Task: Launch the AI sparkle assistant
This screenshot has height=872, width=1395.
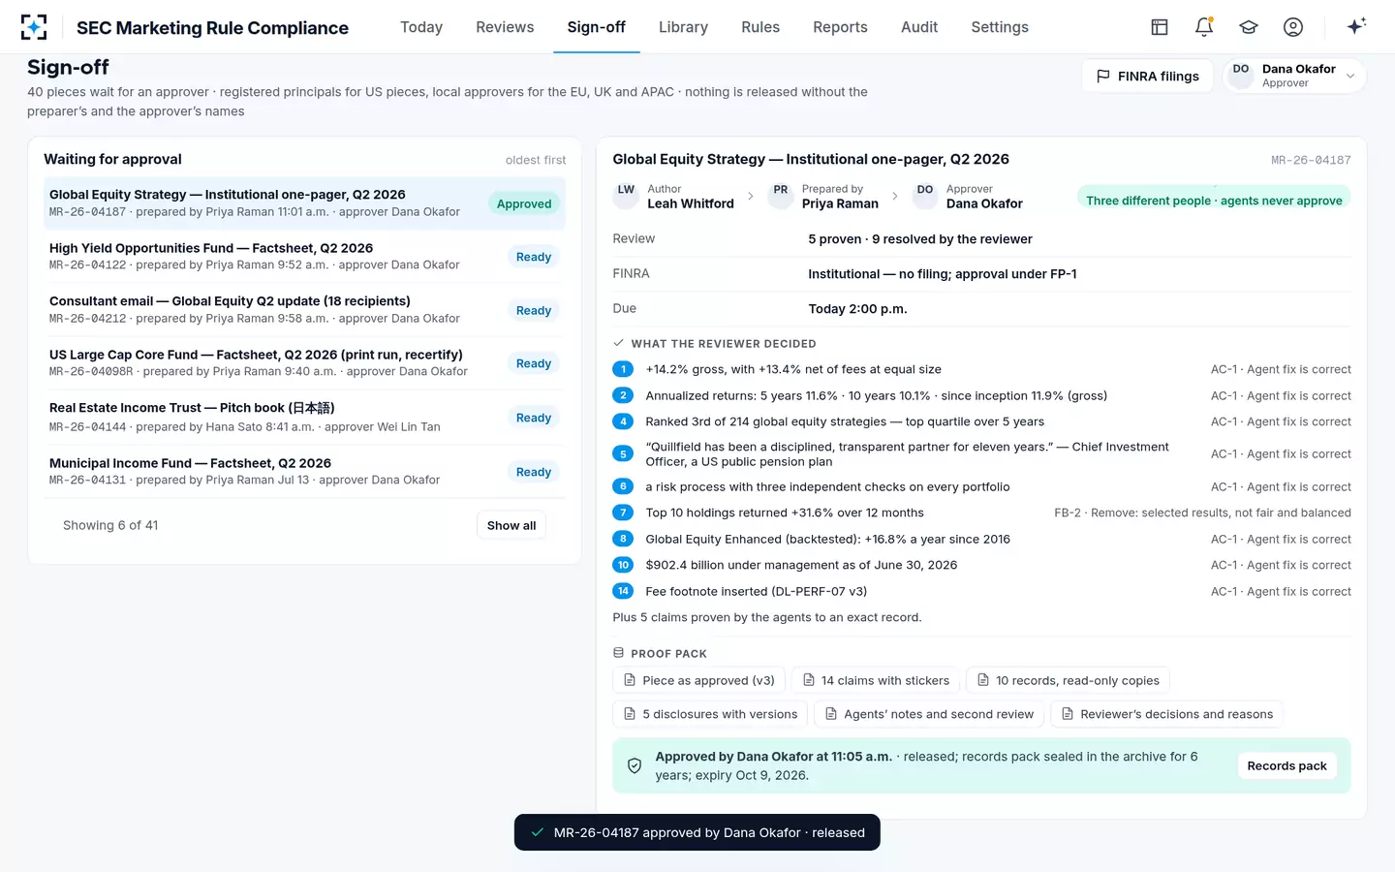Action: pyautogui.click(x=1356, y=26)
